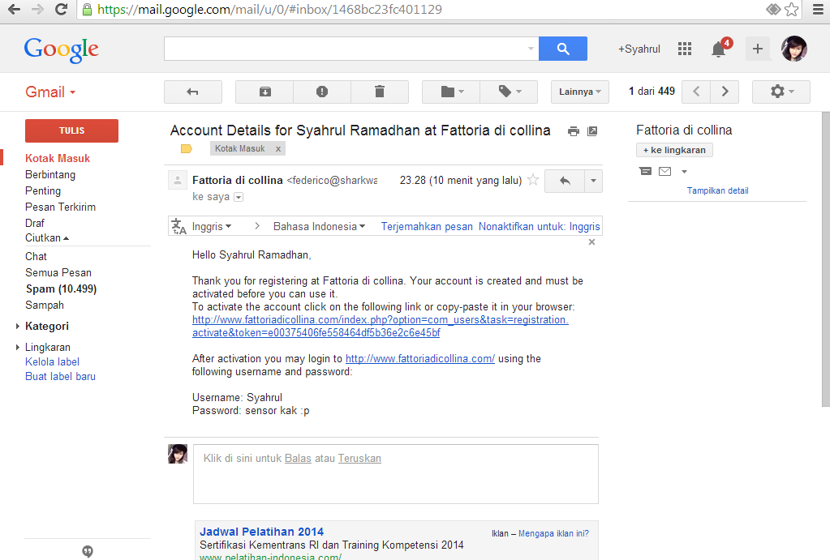Open the Chrome menu hamburger icon
The height and width of the screenshot is (560, 830).
click(x=818, y=9)
